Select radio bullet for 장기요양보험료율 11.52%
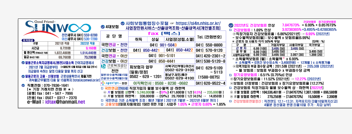352x134 pixels. click(x=232, y=79)
